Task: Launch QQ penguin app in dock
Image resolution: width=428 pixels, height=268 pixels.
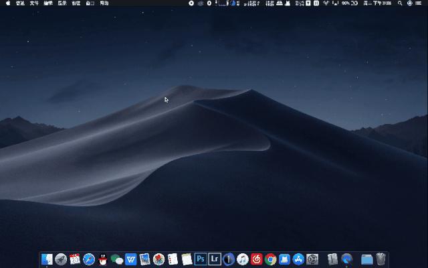Action: 103,259
